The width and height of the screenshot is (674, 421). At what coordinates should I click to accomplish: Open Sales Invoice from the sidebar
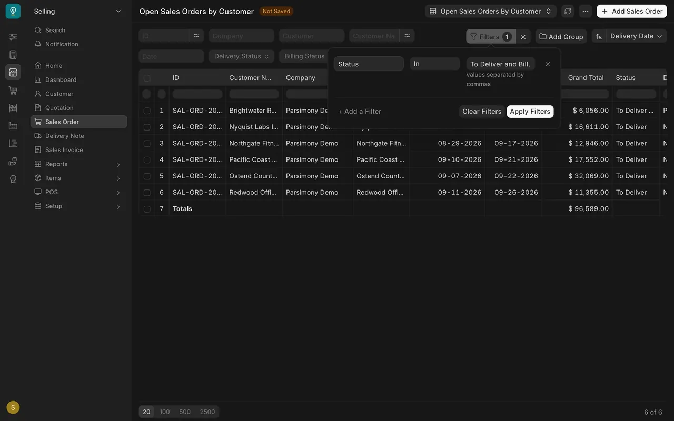pyautogui.click(x=79, y=150)
